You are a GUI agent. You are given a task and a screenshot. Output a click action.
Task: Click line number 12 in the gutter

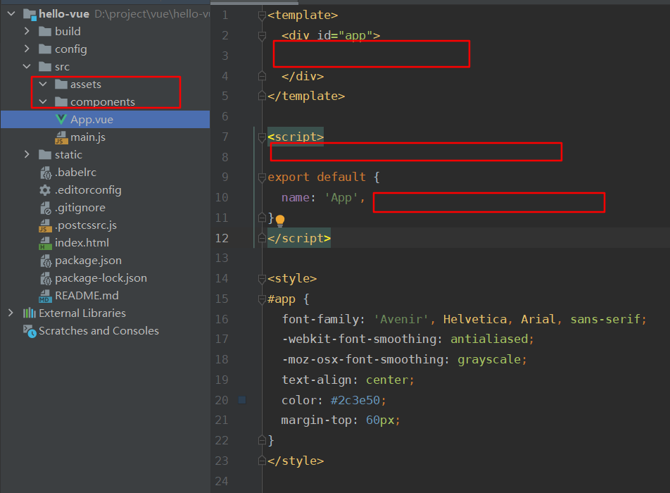pyautogui.click(x=222, y=238)
